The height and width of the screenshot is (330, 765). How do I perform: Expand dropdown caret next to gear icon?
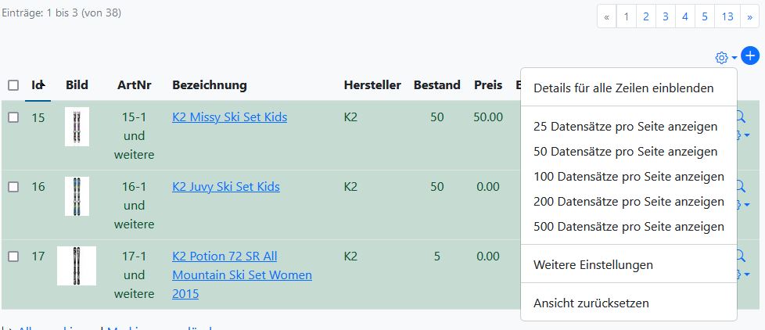click(734, 59)
